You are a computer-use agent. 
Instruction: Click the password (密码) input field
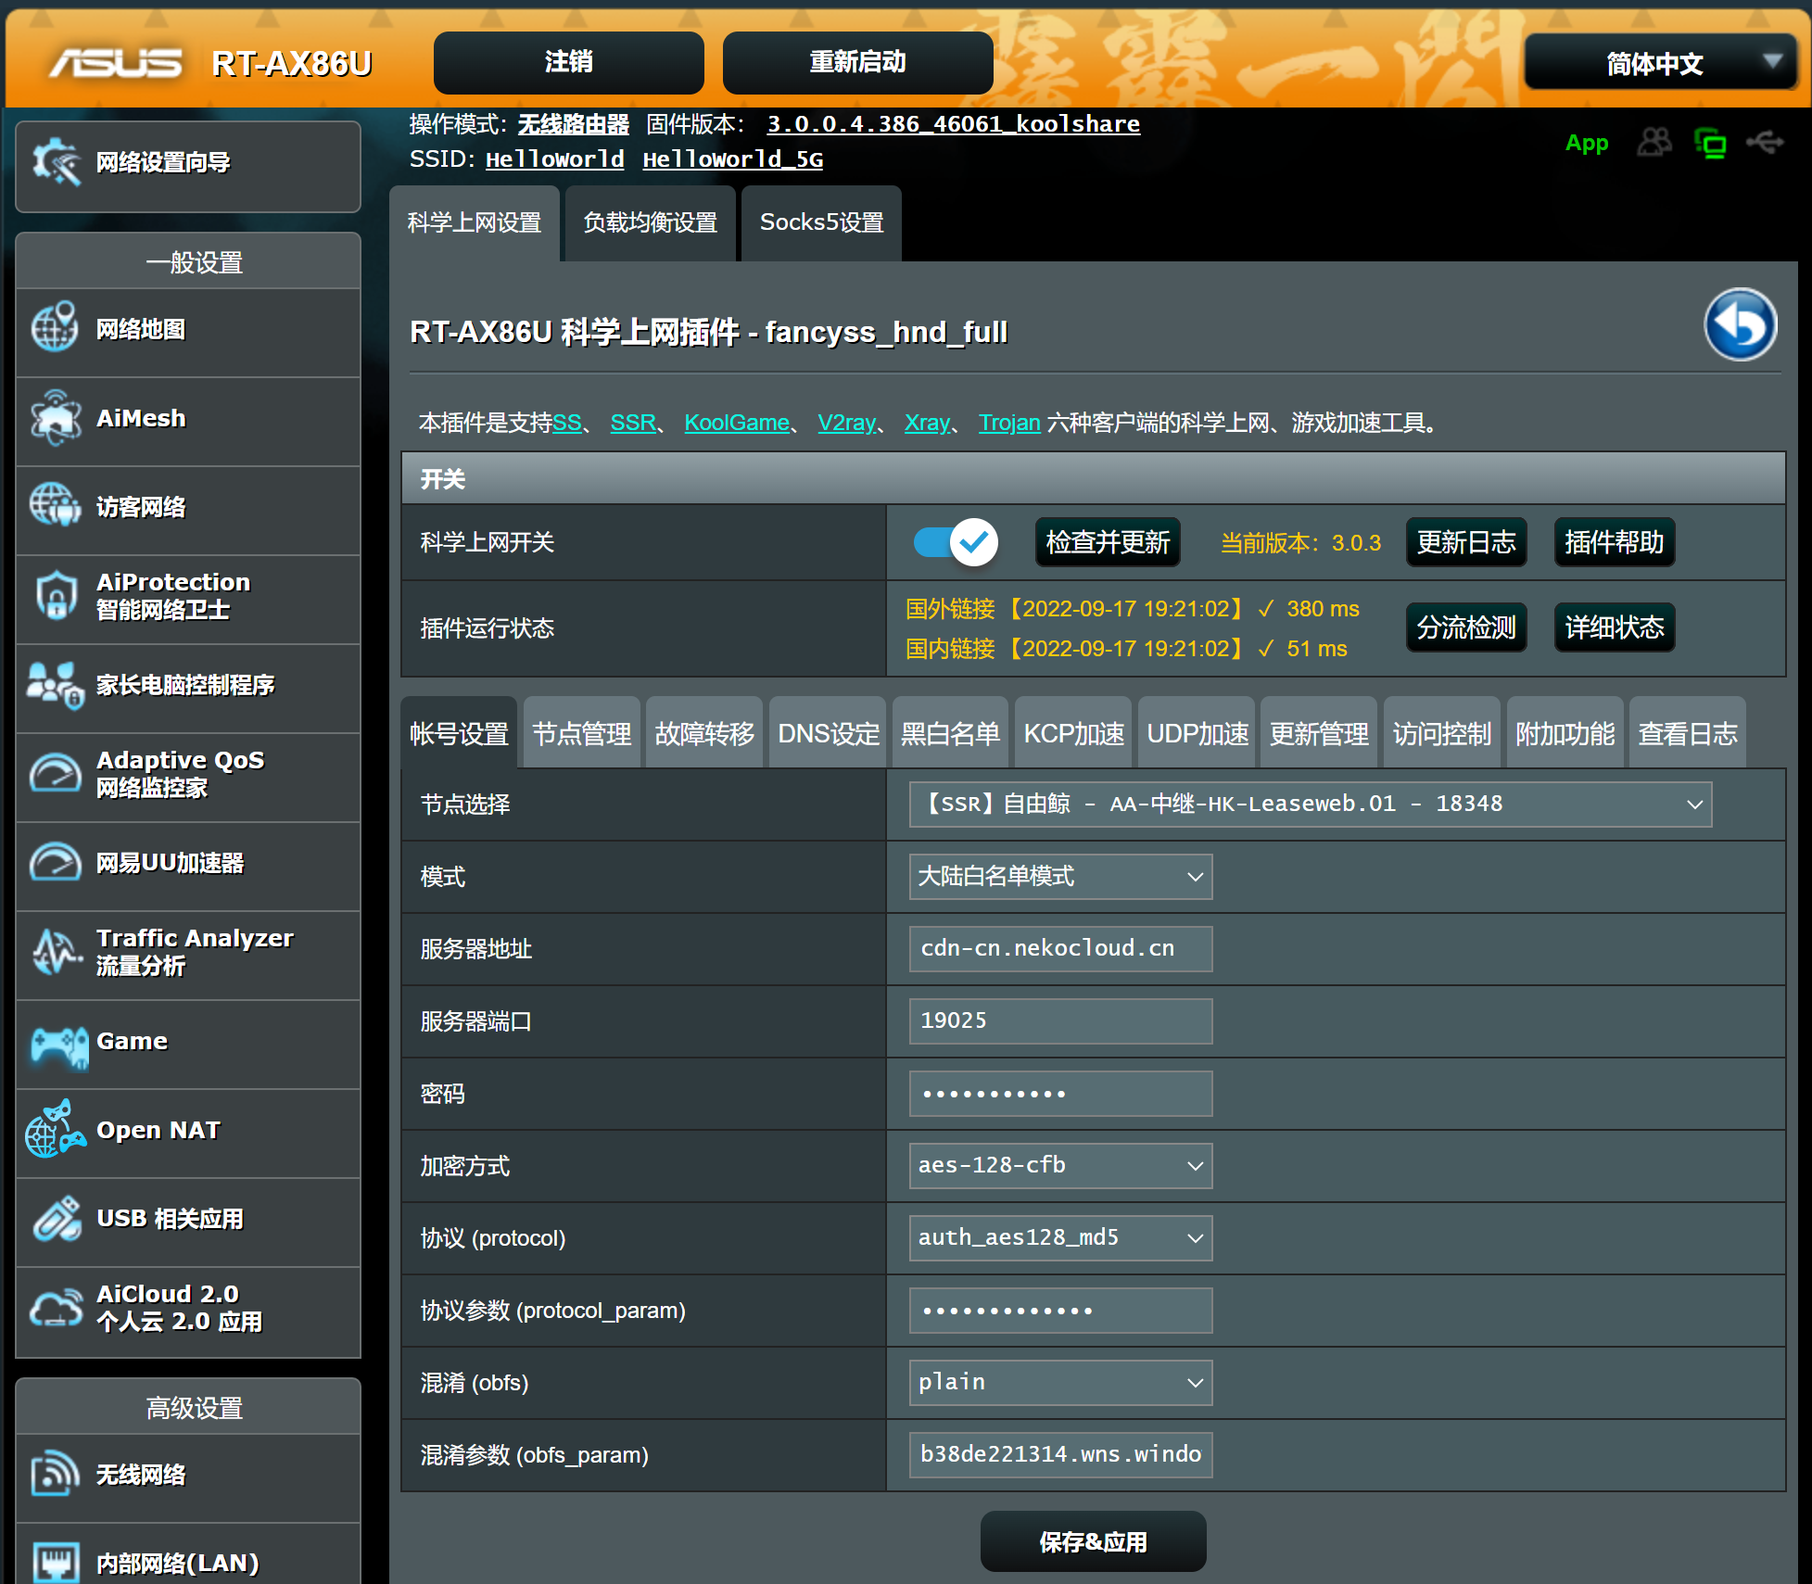tap(1060, 1093)
